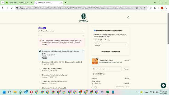Show hidden system tray icons
Viewport: 169px width, 95px height.
(x=137, y=92)
